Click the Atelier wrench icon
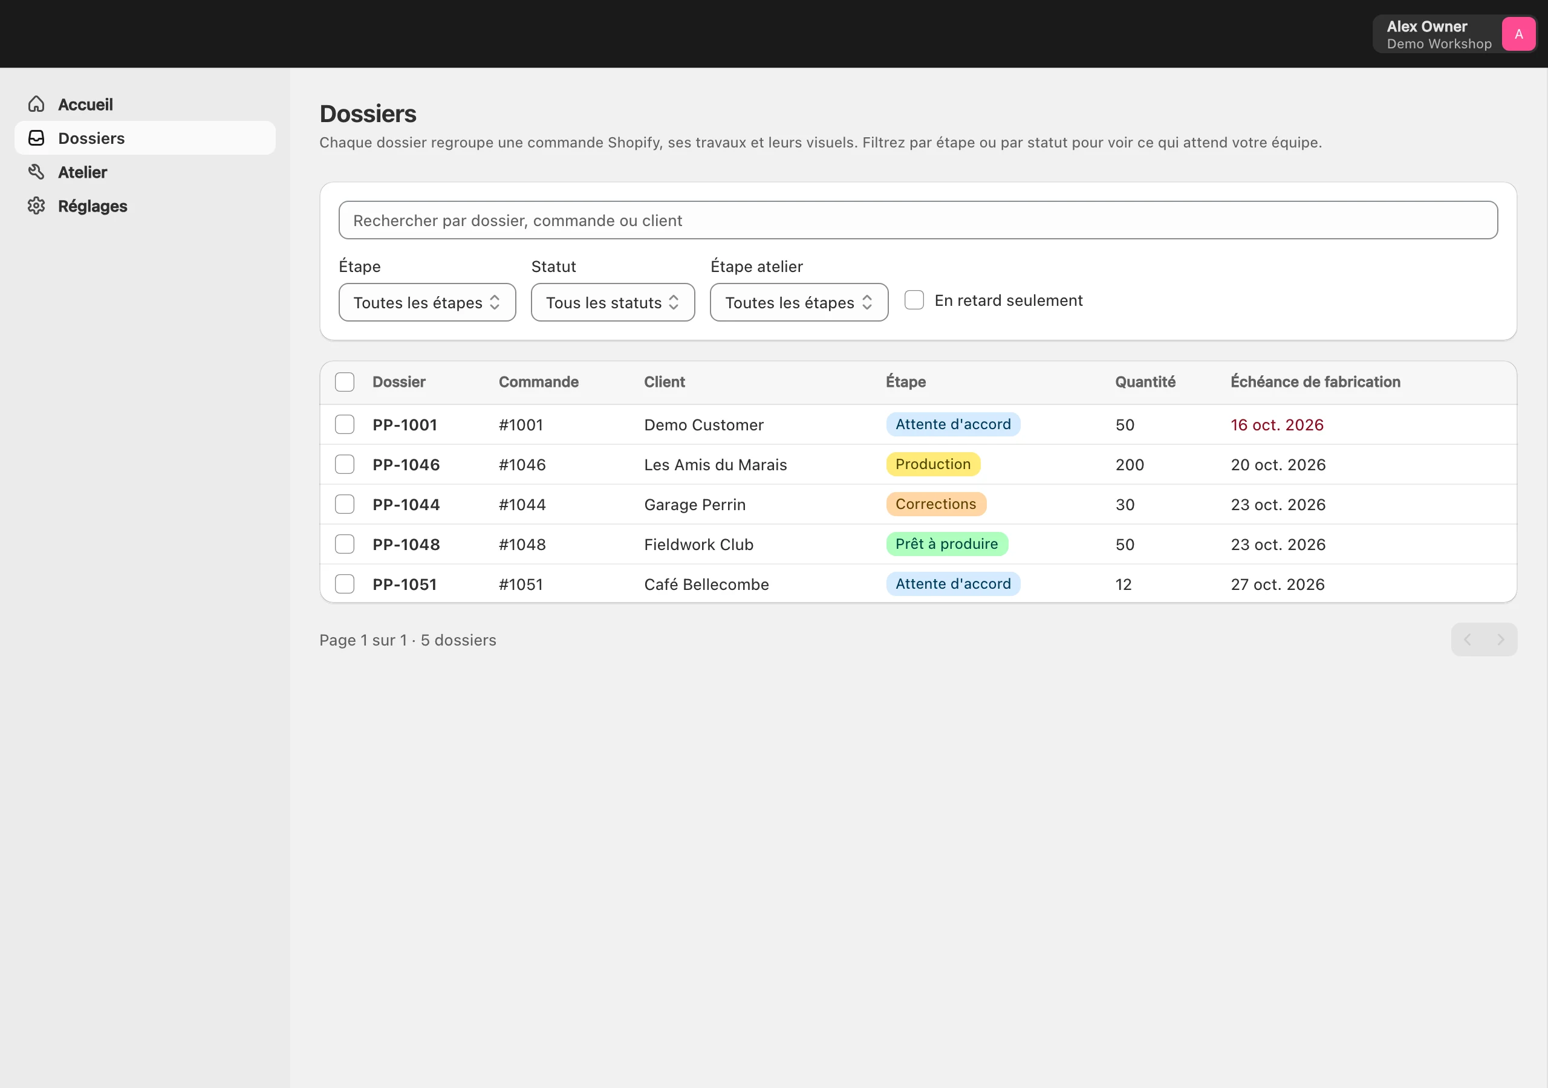The image size is (1548, 1088). 36,171
